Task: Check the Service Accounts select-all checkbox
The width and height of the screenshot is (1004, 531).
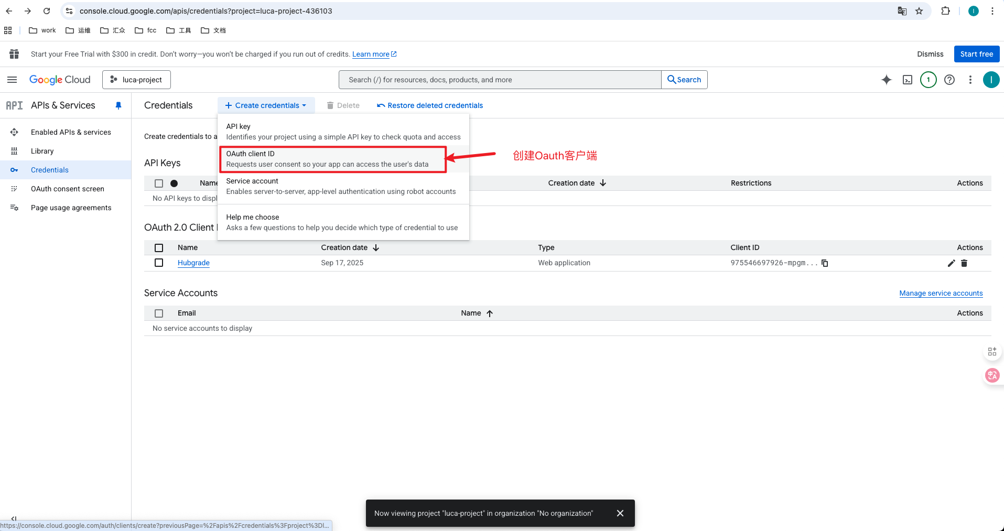Action: [159, 313]
